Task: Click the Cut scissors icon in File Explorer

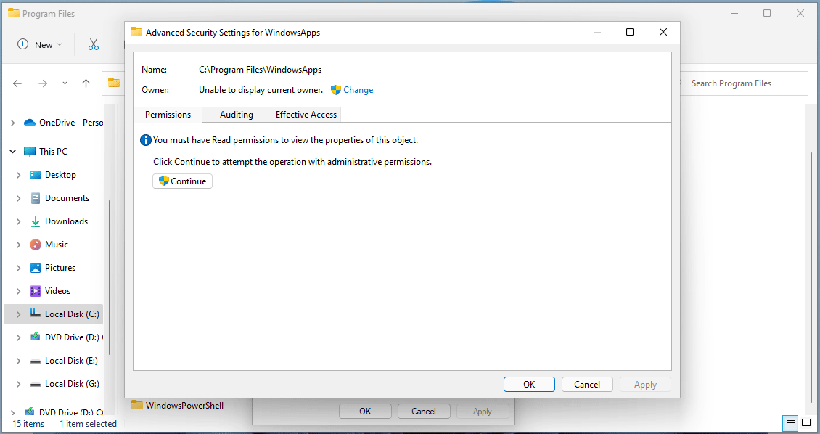Action: (94, 44)
